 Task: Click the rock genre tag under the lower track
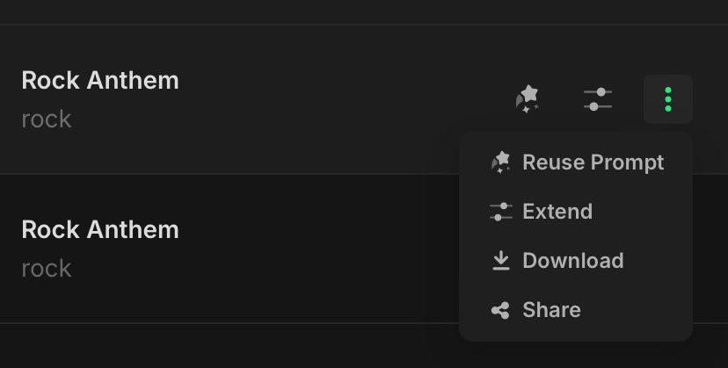[47, 269]
